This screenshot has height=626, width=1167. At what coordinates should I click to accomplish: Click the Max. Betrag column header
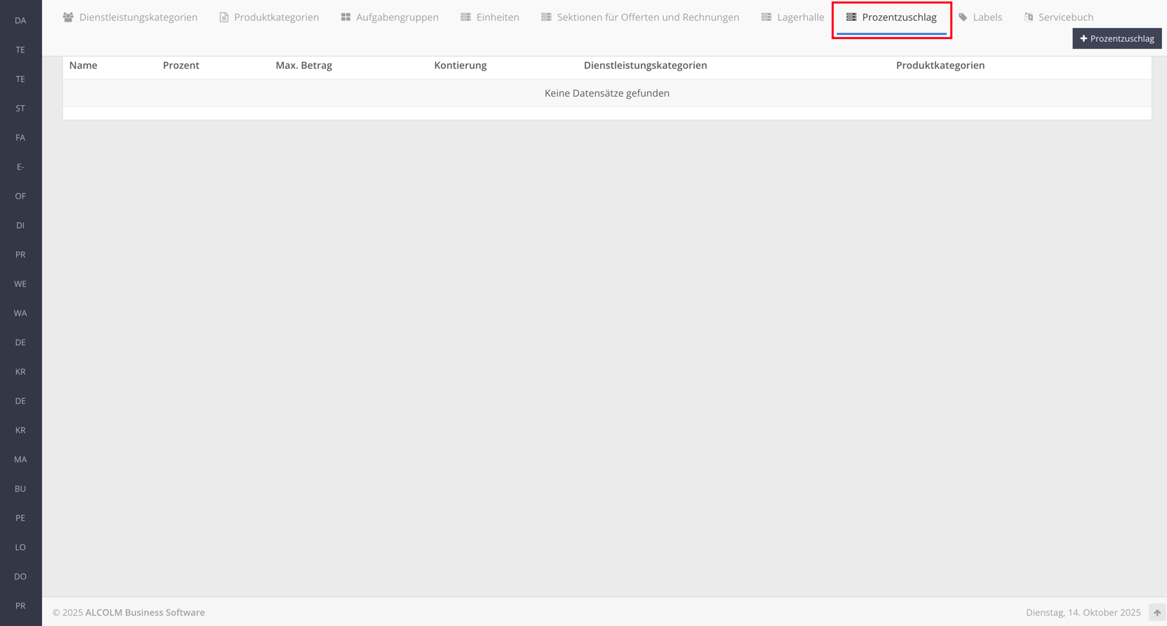(304, 66)
